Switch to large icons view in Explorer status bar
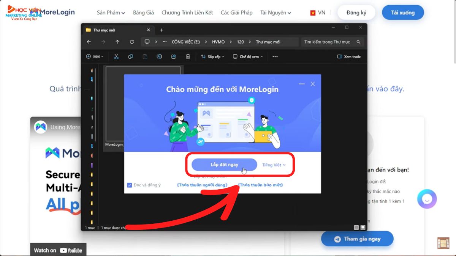 pyautogui.click(x=363, y=228)
